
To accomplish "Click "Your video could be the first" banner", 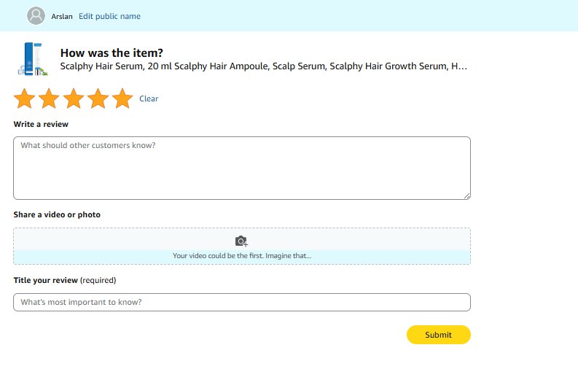I will (x=241, y=256).
